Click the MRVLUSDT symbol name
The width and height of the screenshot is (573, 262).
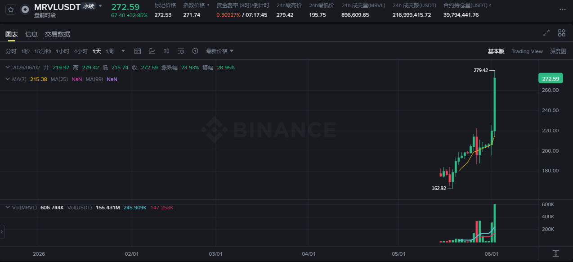tap(57, 7)
